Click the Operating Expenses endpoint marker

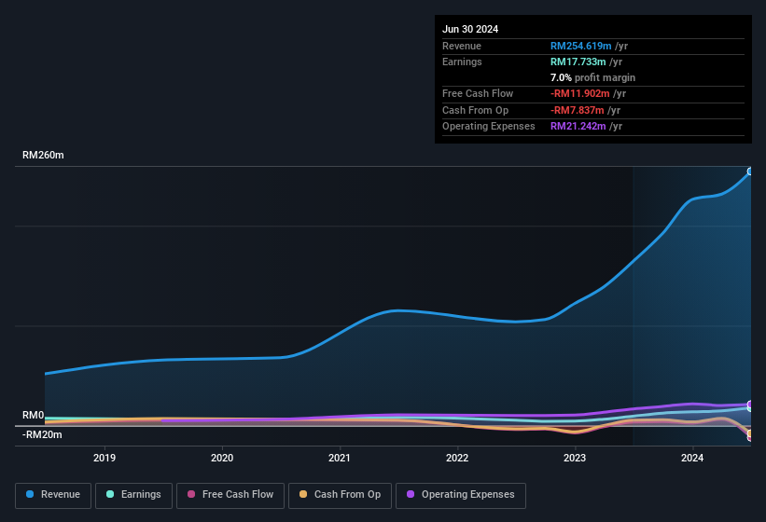[750, 405]
